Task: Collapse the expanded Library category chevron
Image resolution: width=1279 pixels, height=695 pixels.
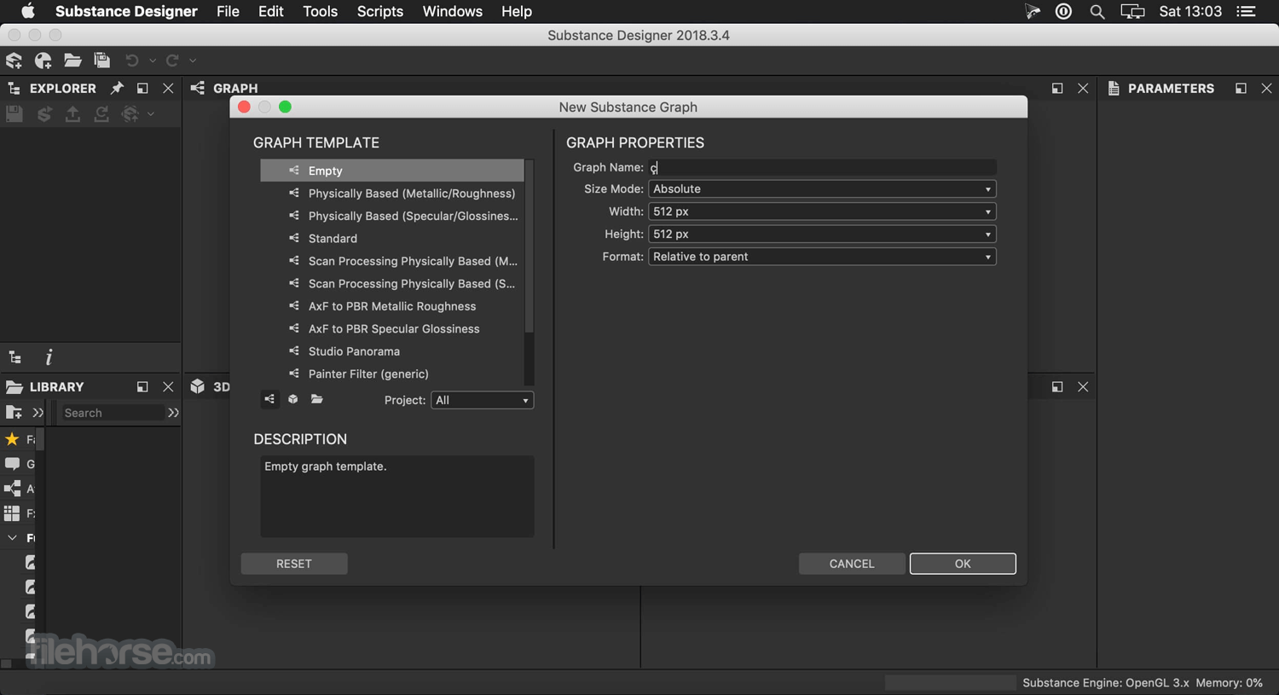Action: point(12,538)
